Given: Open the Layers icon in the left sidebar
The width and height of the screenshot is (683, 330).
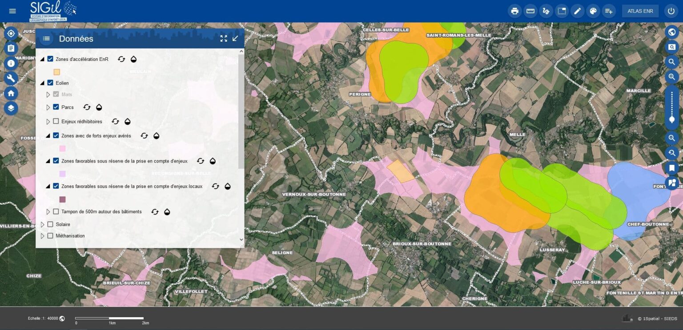Looking at the screenshot, I should coord(11,108).
